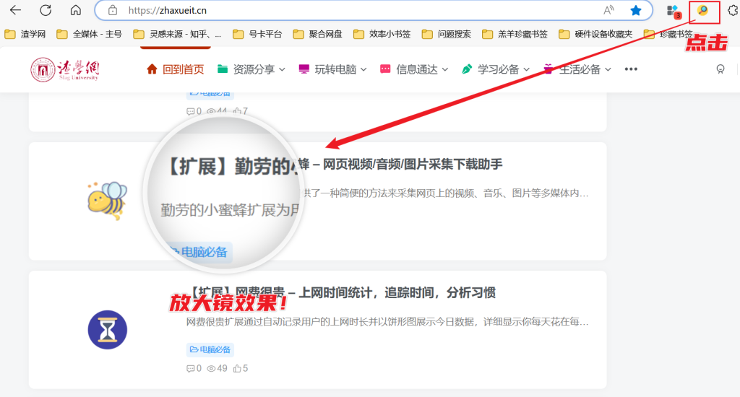Screen dimensions: 740x397
Task: Like the 网费很贵 article with thumbs-up 5
Action: pos(241,368)
